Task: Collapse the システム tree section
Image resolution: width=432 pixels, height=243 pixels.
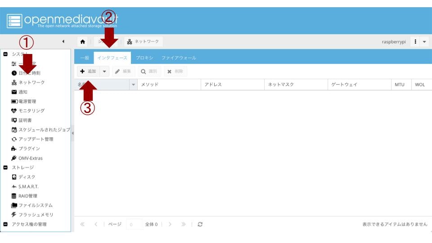Action: coord(5,54)
